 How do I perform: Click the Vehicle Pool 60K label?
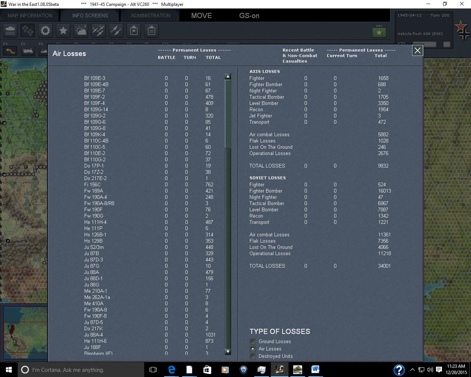pos(420,34)
